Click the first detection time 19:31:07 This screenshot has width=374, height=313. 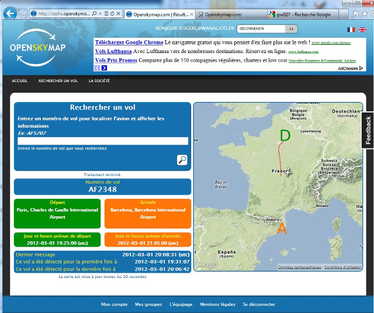(x=162, y=262)
